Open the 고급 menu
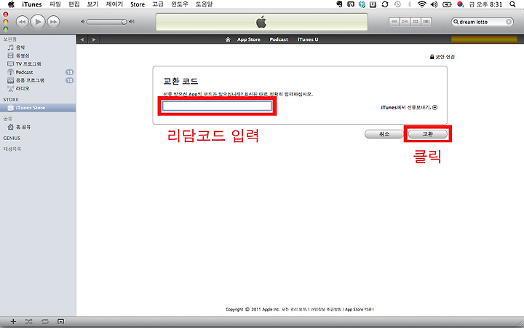 click(x=158, y=4)
